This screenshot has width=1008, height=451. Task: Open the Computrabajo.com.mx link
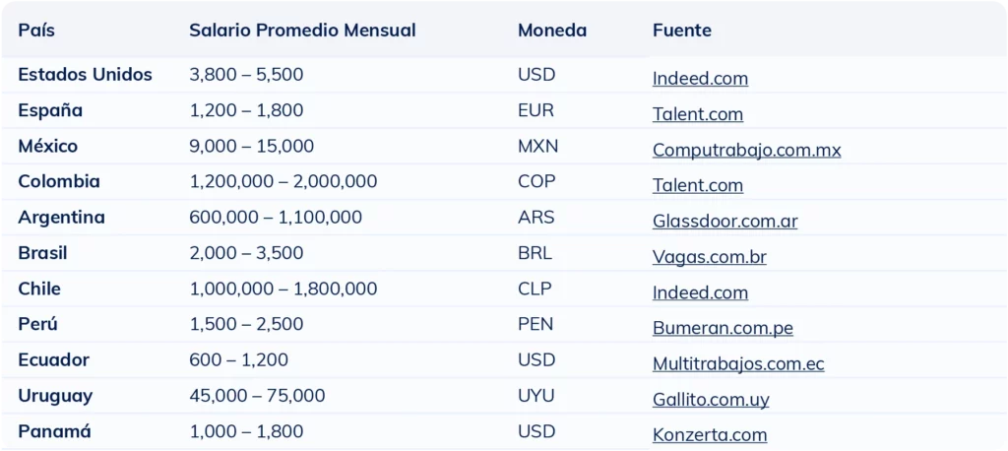[x=746, y=151]
